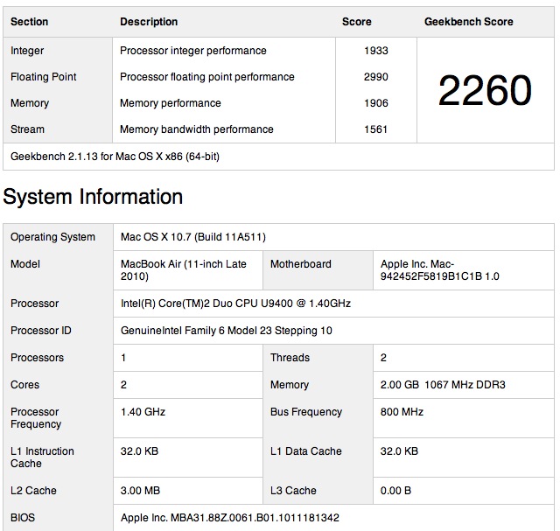Click the 2.00 GB 1067 MHz DDR3 value
This screenshot has height=531, width=560.
tap(443, 385)
